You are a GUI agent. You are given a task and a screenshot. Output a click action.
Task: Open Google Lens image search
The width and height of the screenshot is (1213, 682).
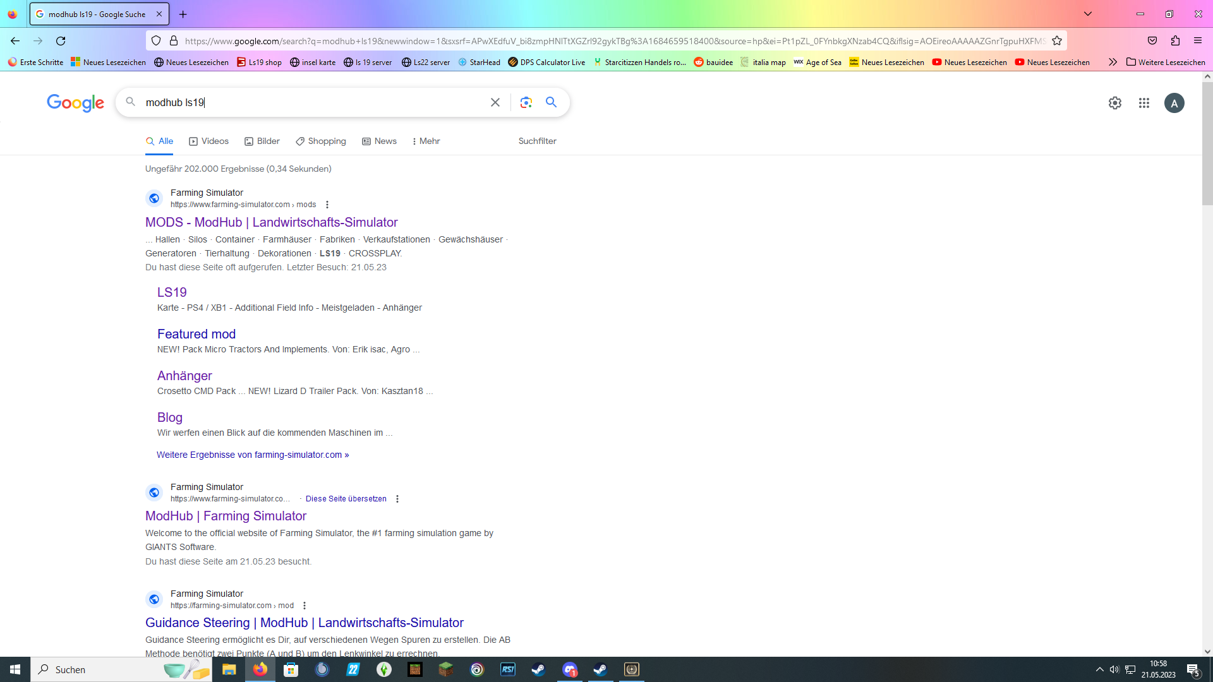(526, 102)
